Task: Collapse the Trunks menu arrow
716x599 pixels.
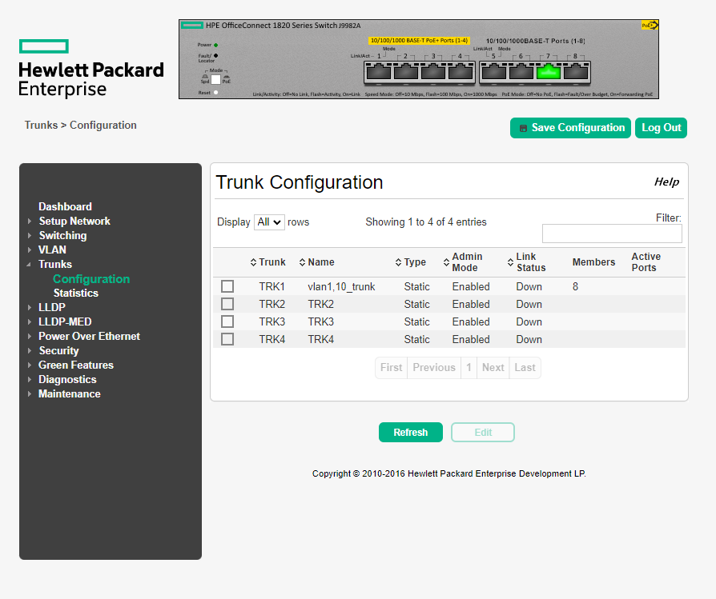Action: point(29,265)
